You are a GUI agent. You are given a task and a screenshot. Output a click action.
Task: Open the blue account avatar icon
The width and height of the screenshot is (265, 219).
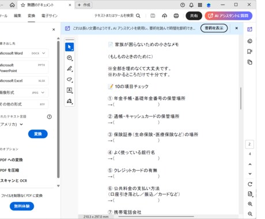pyautogui.click(x=209, y=5)
